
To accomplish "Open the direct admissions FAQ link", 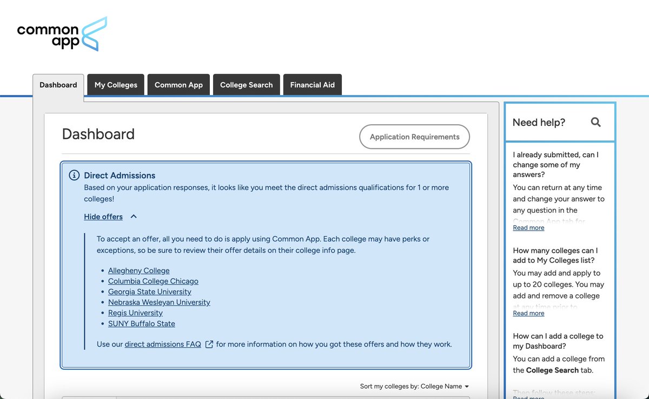I will pos(163,344).
